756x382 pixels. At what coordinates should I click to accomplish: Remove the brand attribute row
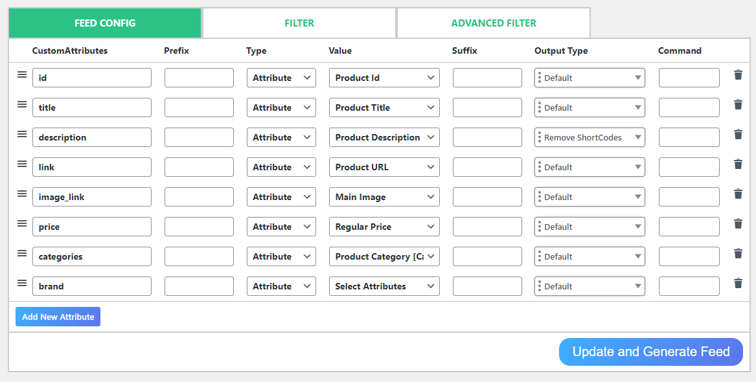click(738, 284)
